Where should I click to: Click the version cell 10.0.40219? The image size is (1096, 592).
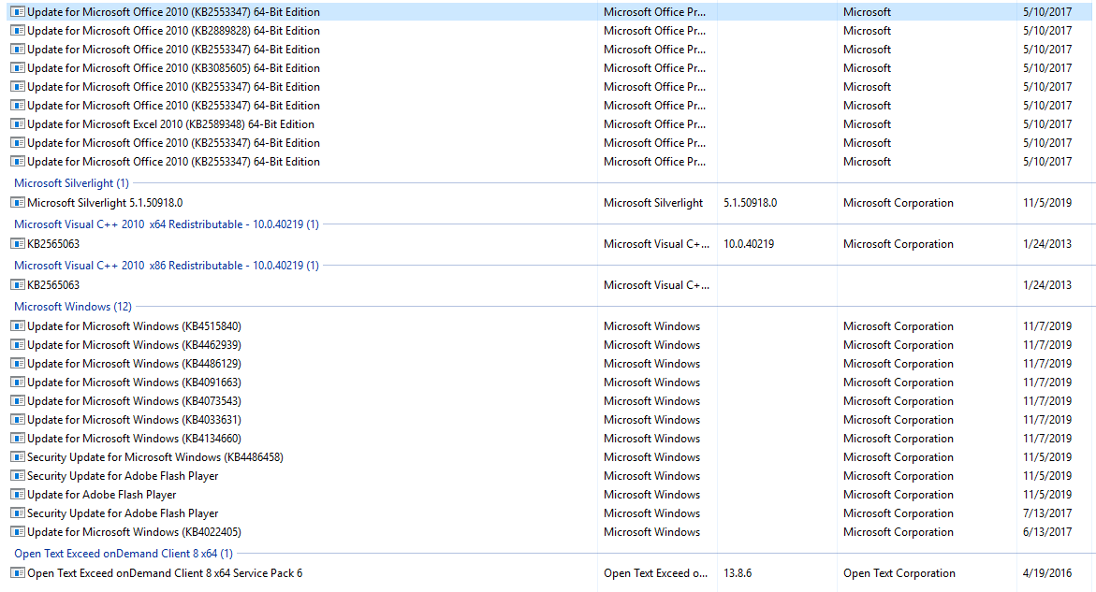[x=749, y=244]
